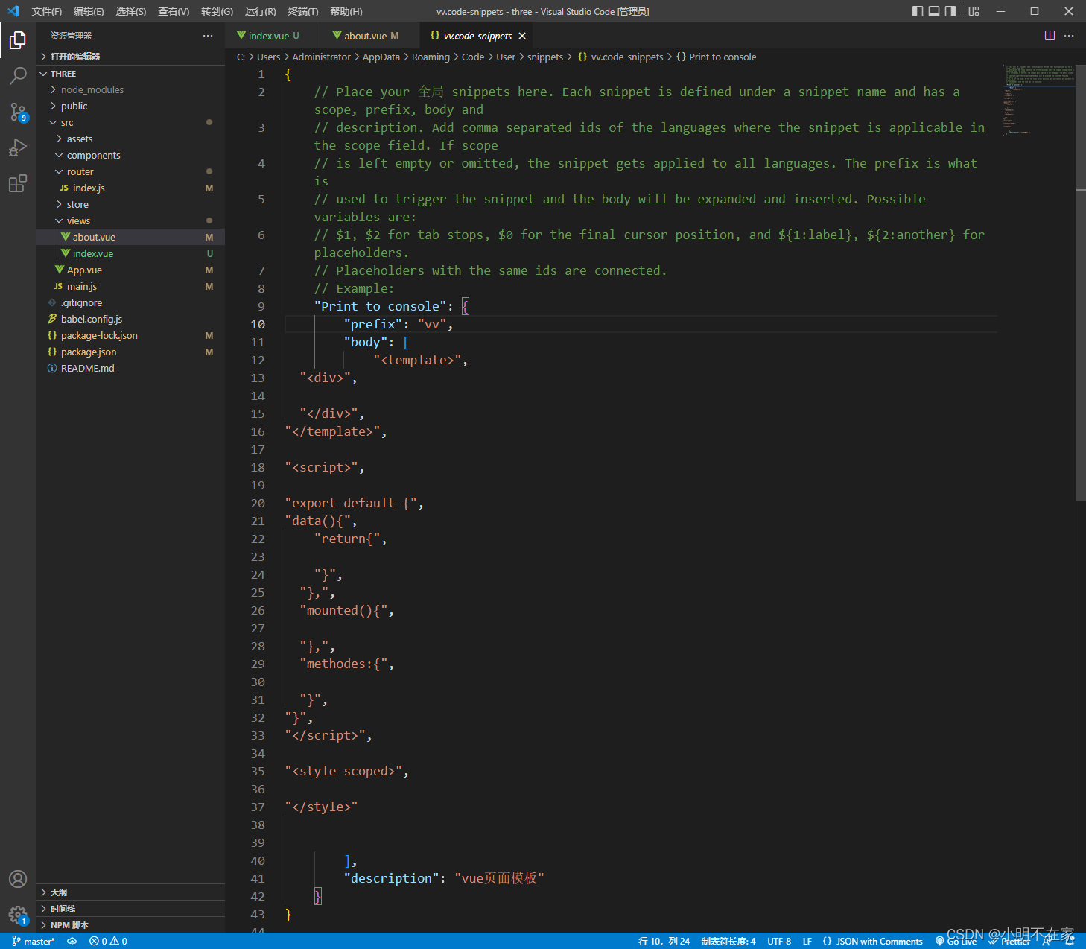
Task: Open README.md in the file tree
Action: (130, 368)
